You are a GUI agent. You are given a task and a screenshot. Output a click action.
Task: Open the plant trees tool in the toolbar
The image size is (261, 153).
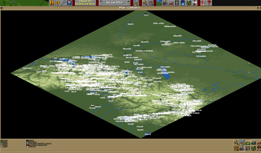(x=189, y=3)
